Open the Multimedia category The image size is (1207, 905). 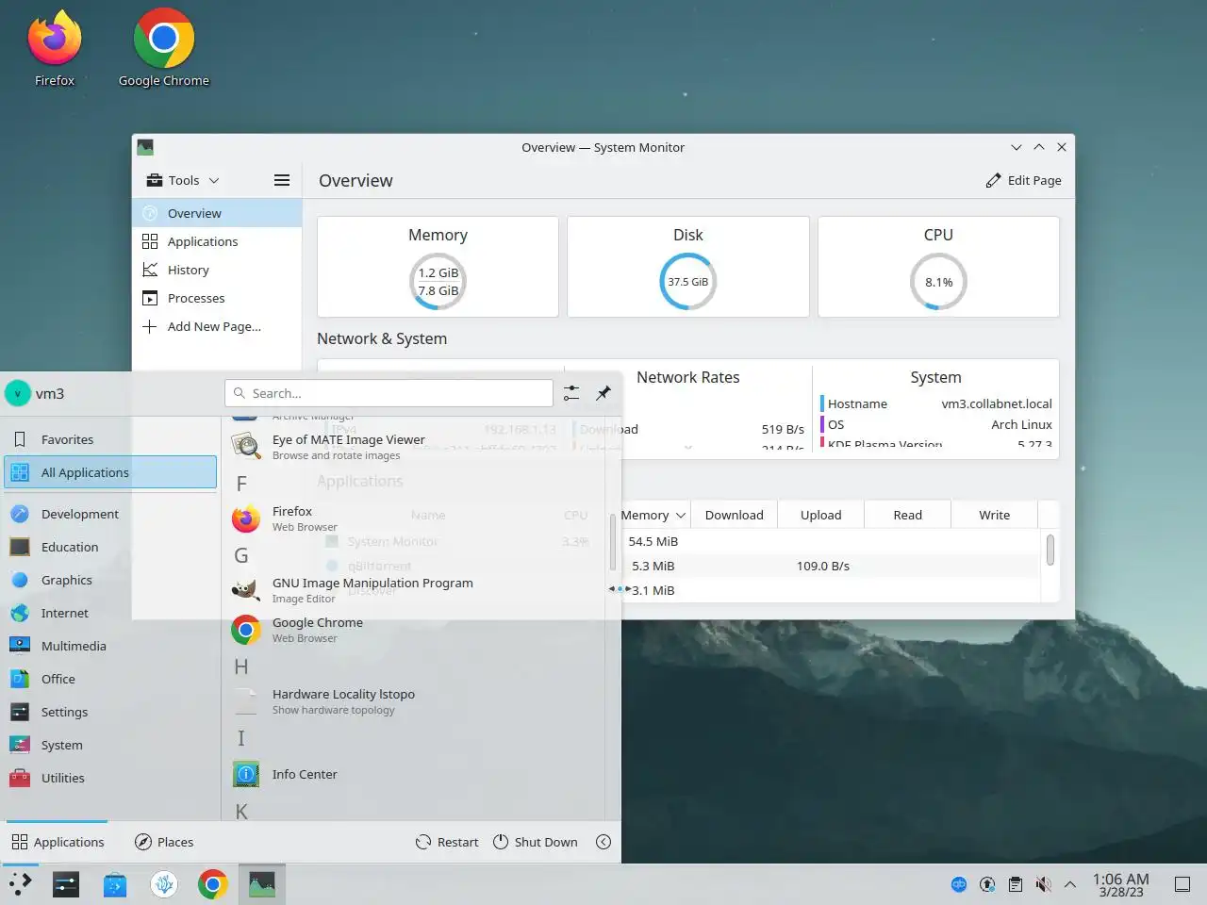(110, 646)
